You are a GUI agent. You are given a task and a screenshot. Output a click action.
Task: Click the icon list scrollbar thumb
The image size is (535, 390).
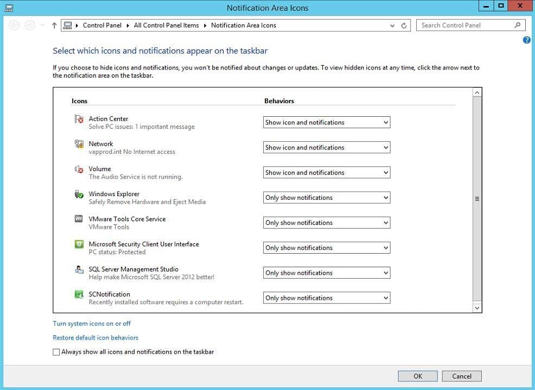click(x=477, y=199)
